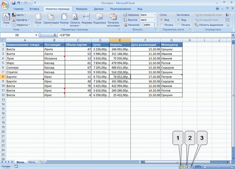Click cell containing 74 052,00р.
This screenshot has height=169, width=235.
(x=120, y=77)
